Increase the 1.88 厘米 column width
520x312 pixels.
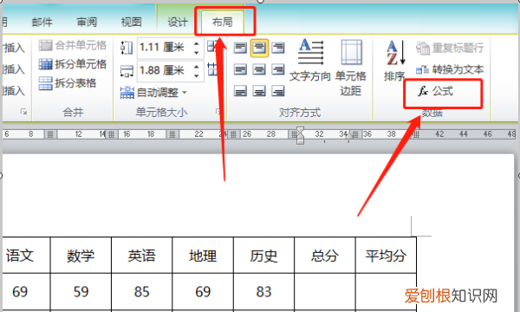(197, 67)
